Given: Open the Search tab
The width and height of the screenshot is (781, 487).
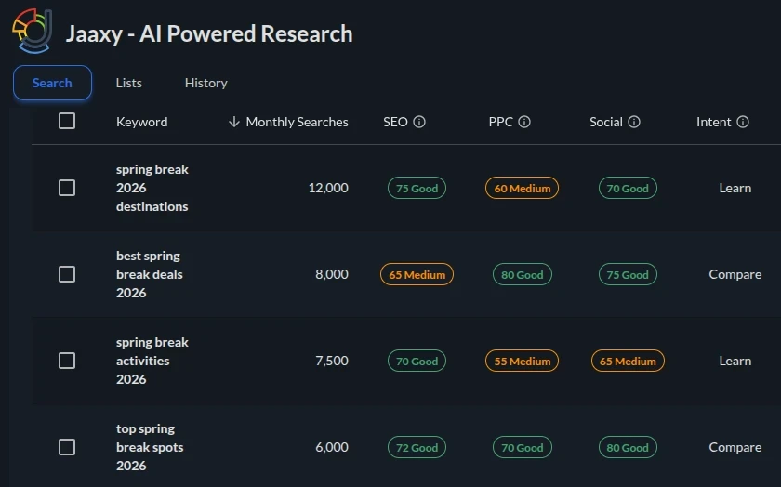Looking at the screenshot, I should (52, 83).
